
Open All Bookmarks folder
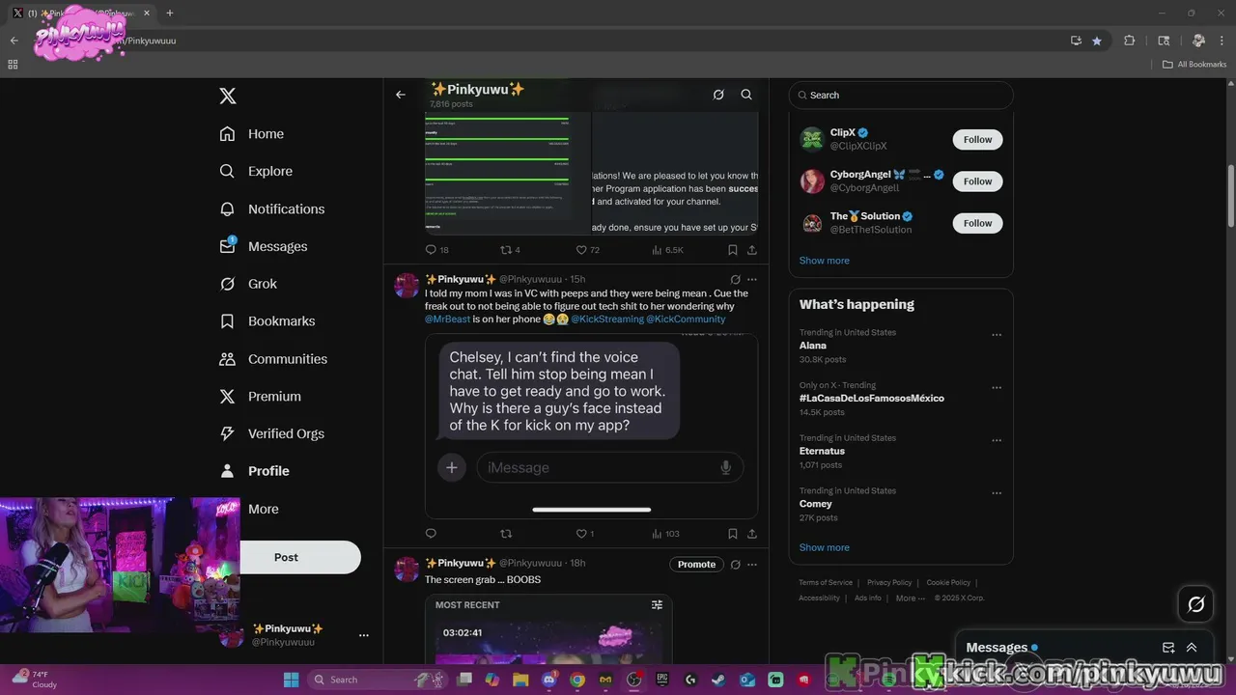point(1194,65)
